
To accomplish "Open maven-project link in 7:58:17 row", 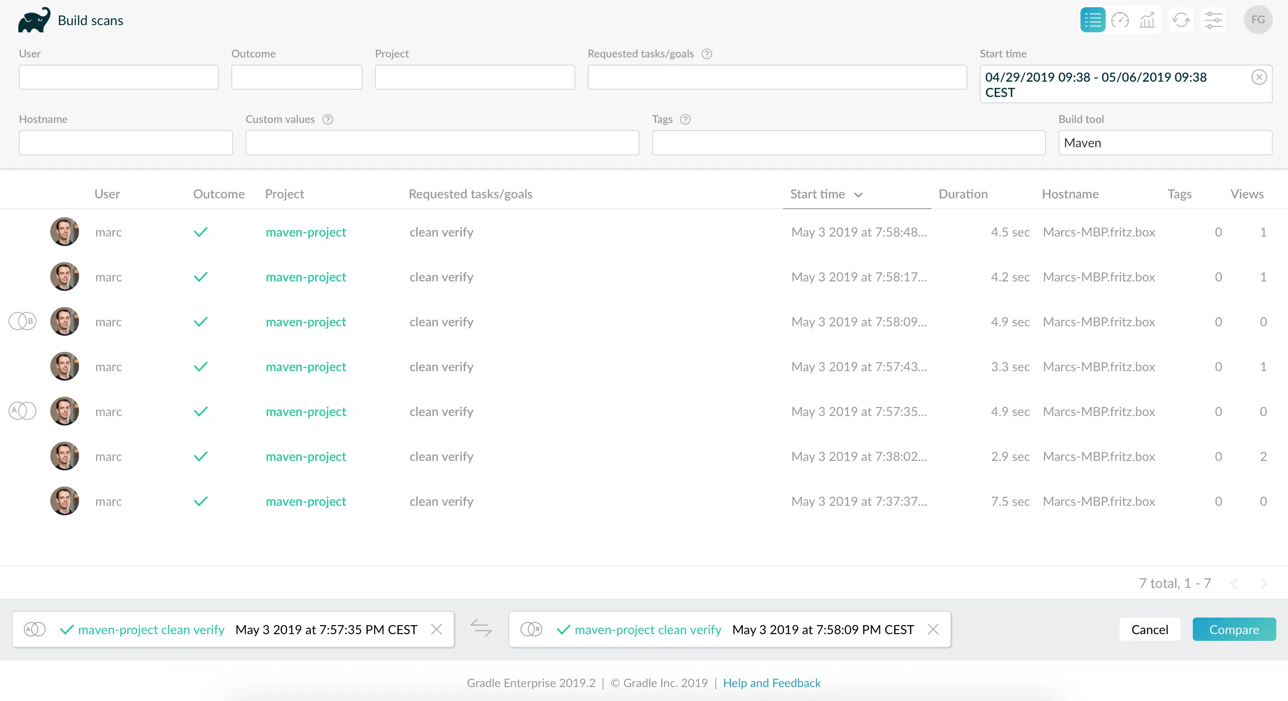I will (x=306, y=277).
